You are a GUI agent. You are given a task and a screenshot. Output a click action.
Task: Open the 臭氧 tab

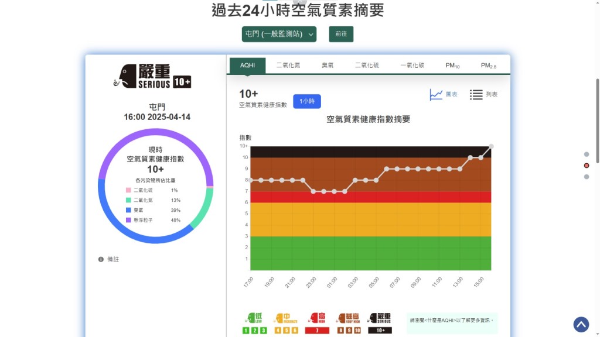pyautogui.click(x=328, y=66)
